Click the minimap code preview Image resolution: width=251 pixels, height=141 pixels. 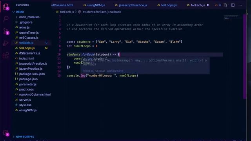coord(233,18)
